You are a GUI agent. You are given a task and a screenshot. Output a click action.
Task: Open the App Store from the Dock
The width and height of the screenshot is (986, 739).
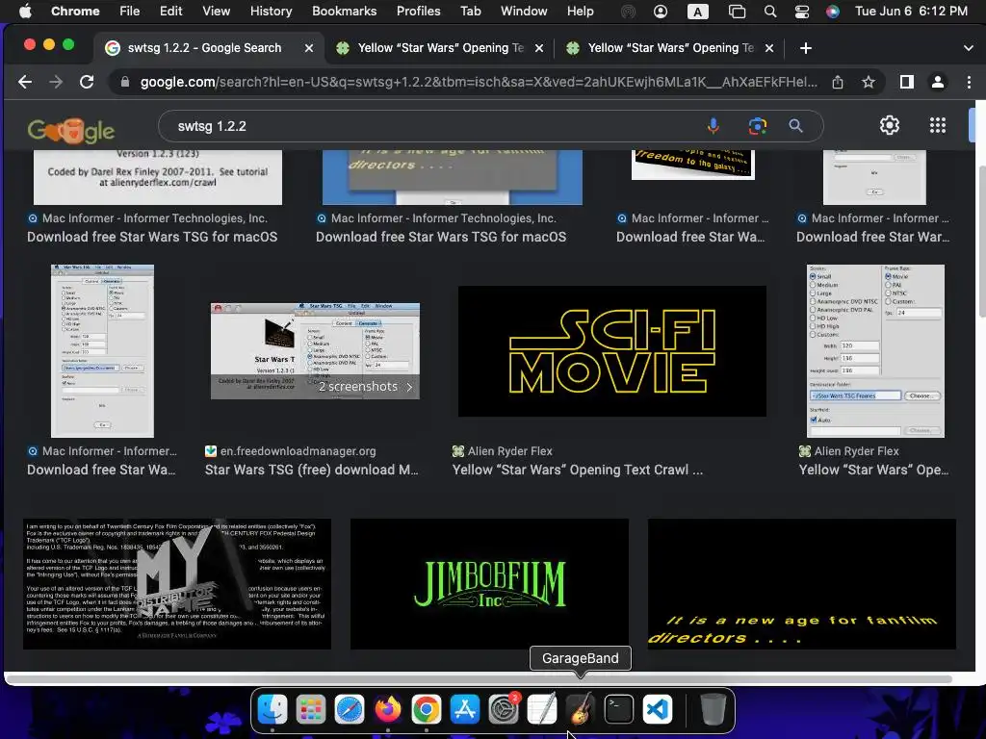point(465,709)
